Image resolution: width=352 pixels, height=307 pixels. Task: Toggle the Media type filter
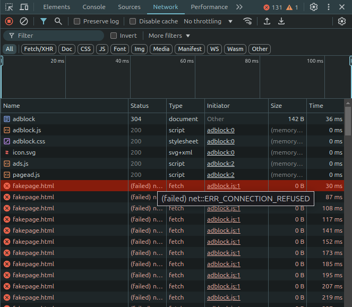point(161,49)
